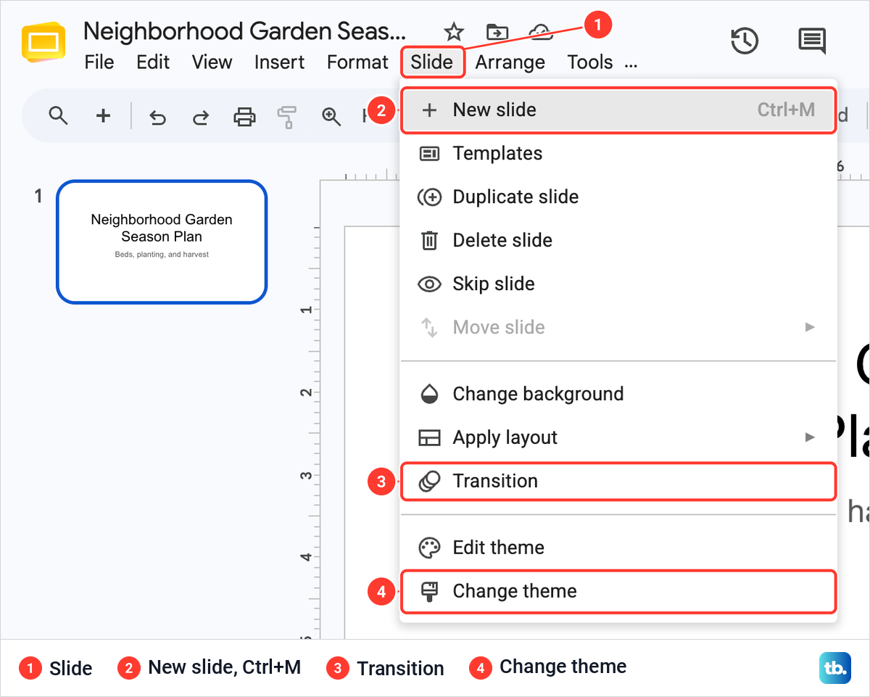The width and height of the screenshot is (870, 697).
Task: Open the Insert menu
Action: point(279,62)
